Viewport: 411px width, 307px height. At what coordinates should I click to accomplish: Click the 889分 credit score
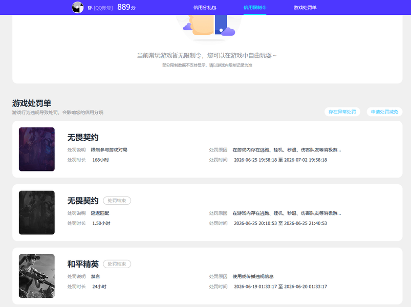click(x=126, y=7)
